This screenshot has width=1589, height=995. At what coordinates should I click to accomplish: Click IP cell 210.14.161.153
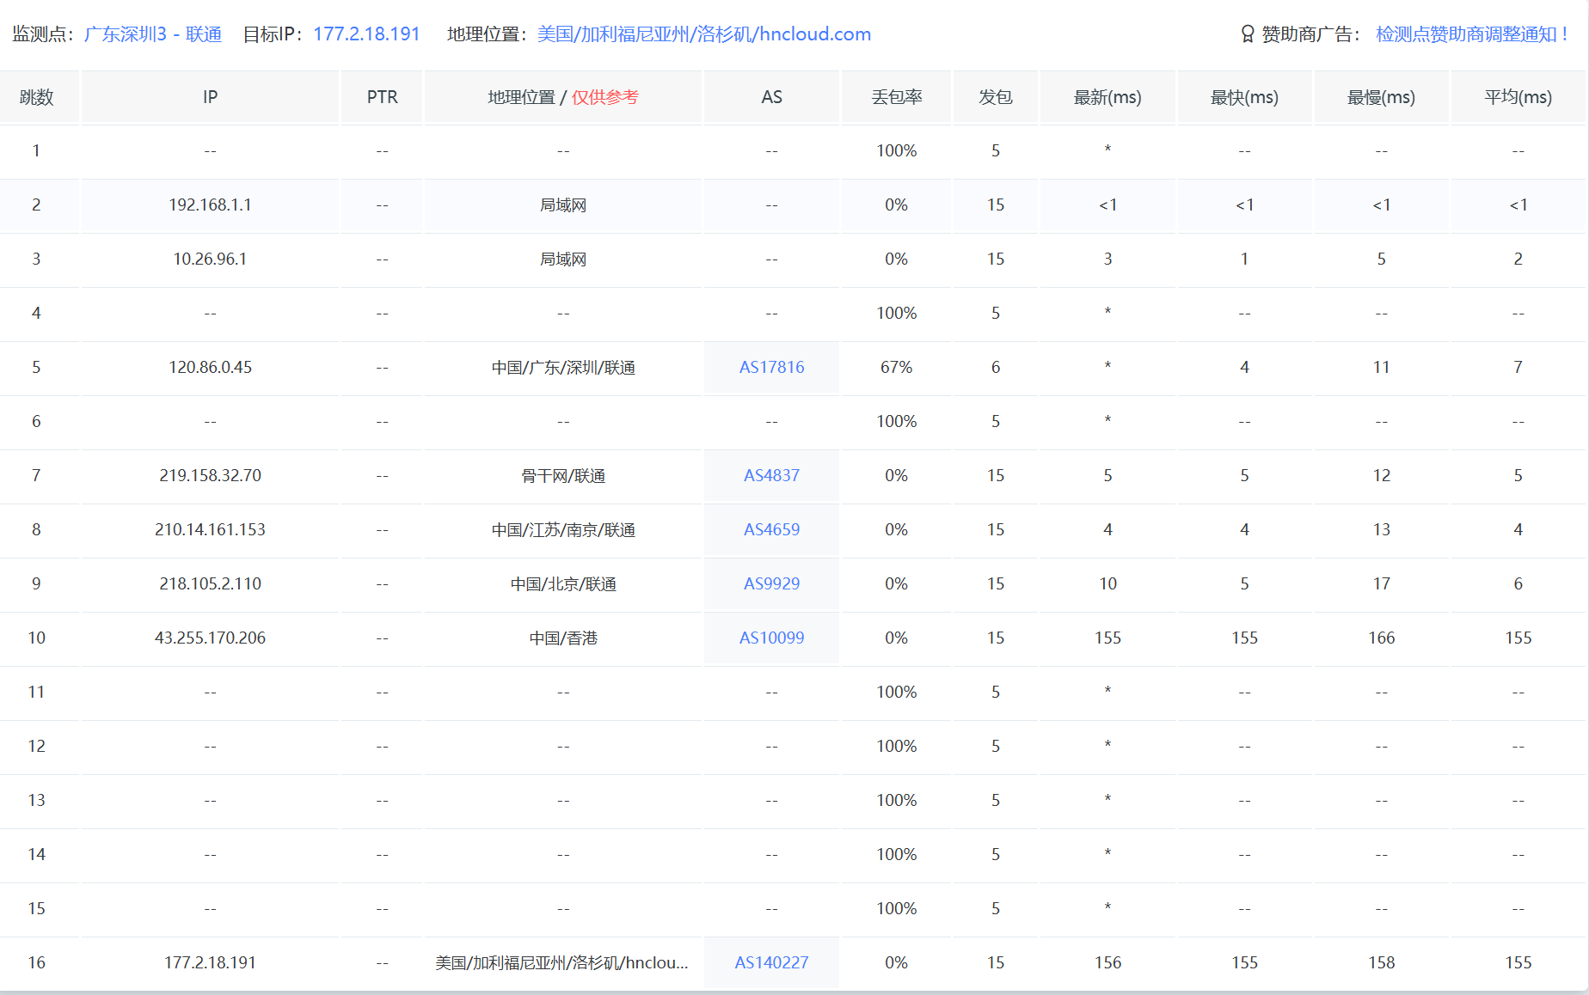pos(210,529)
